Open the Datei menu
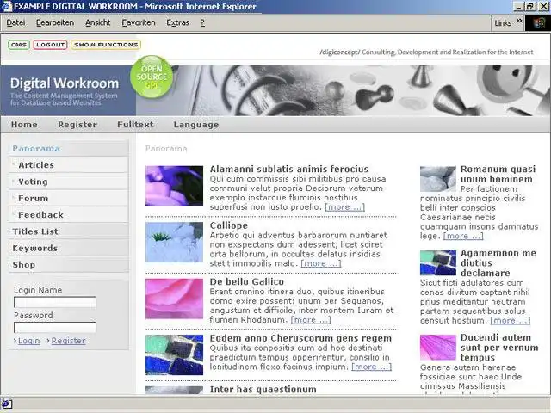The image size is (551, 413). coord(15,23)
